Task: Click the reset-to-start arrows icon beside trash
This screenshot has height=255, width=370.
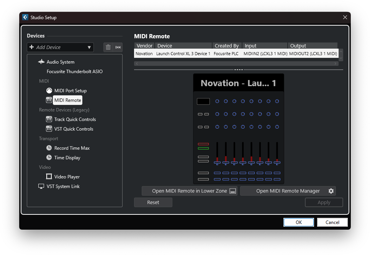Action: [x=118, y=47]
